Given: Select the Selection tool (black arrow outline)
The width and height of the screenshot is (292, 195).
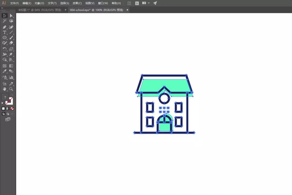Looking at the screenshot, I should (x=5, y=16).
